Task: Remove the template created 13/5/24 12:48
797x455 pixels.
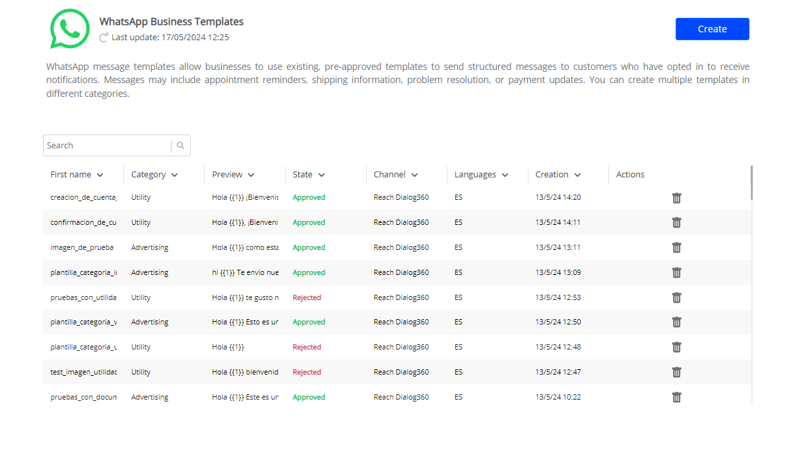Action: tap(676, 347)
